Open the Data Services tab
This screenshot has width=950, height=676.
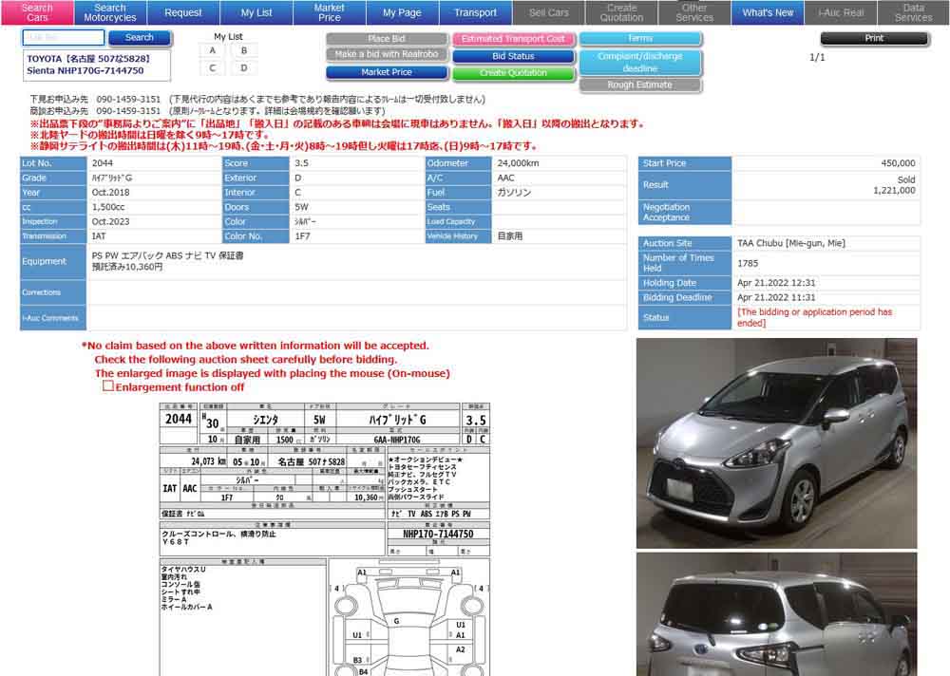point(914,12)
